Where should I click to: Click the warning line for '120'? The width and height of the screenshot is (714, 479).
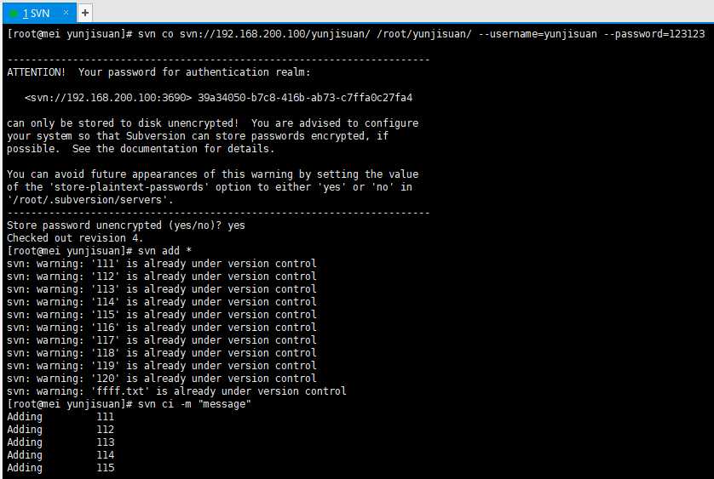click(162, 379)
